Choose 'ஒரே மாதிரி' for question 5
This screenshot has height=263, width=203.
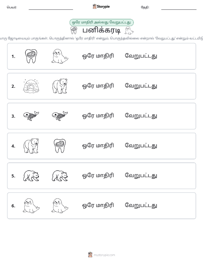[98, 176]
